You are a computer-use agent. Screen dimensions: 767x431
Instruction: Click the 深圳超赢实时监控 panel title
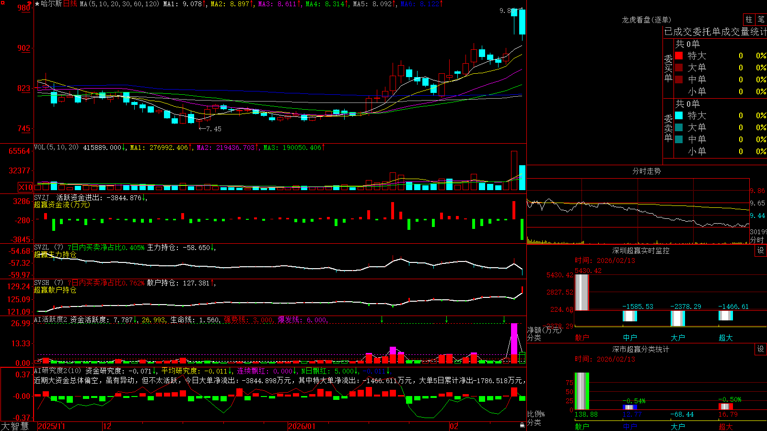point(640,250)
